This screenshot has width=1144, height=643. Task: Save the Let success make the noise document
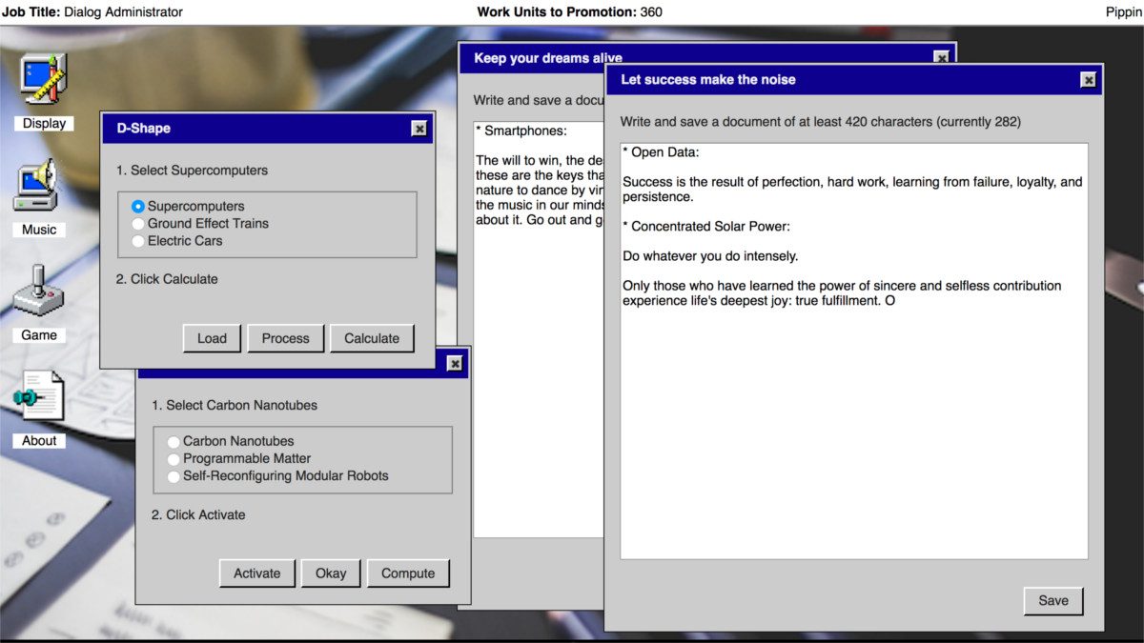click(1053, 600)
